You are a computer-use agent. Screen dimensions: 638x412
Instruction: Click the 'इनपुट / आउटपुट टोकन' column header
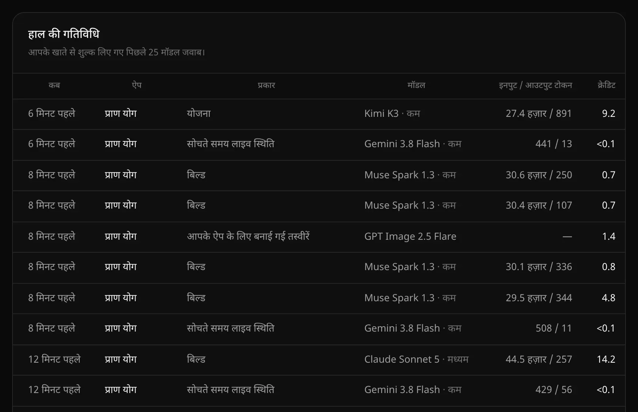(x=535, y=85)
